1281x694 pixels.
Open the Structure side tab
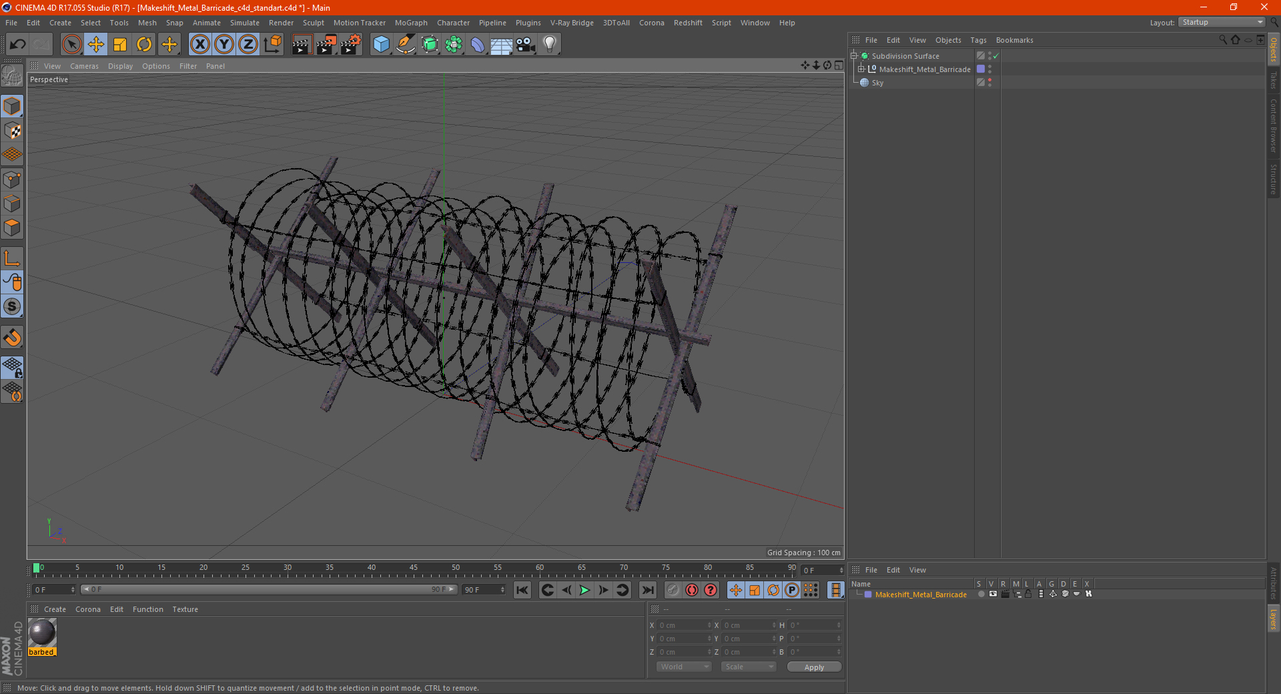click(1274, 179)
